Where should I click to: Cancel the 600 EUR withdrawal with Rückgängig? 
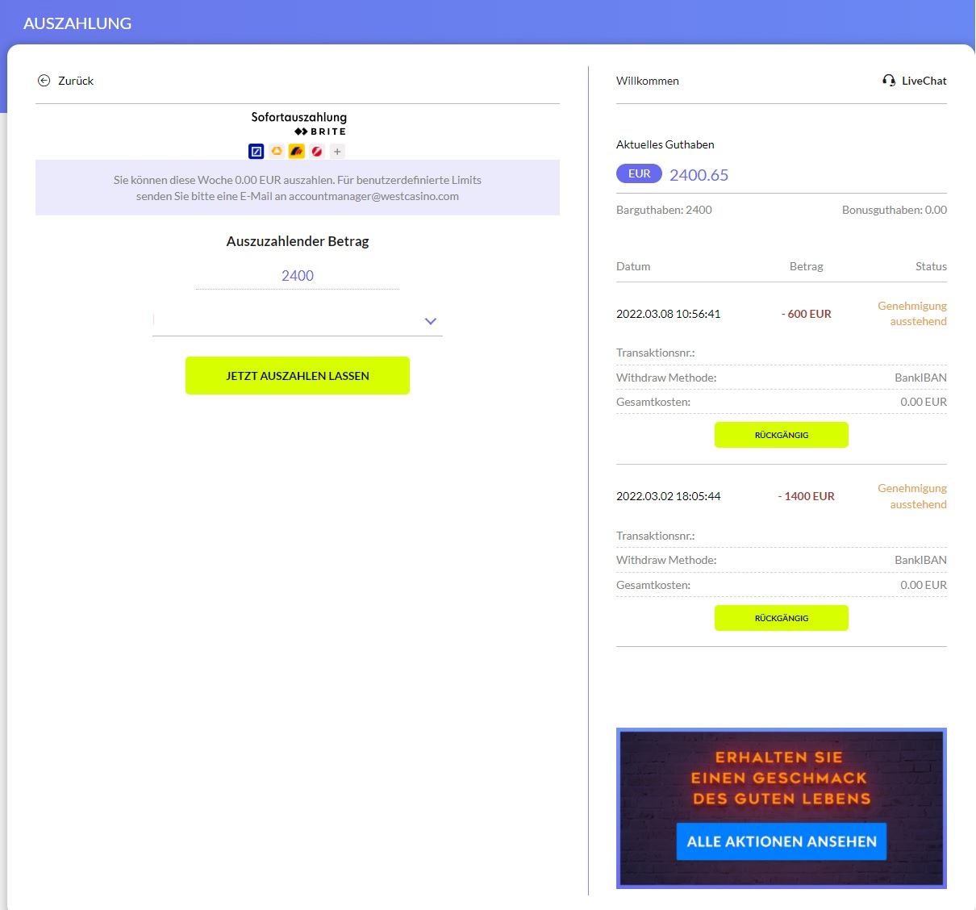tap(781, 435)
